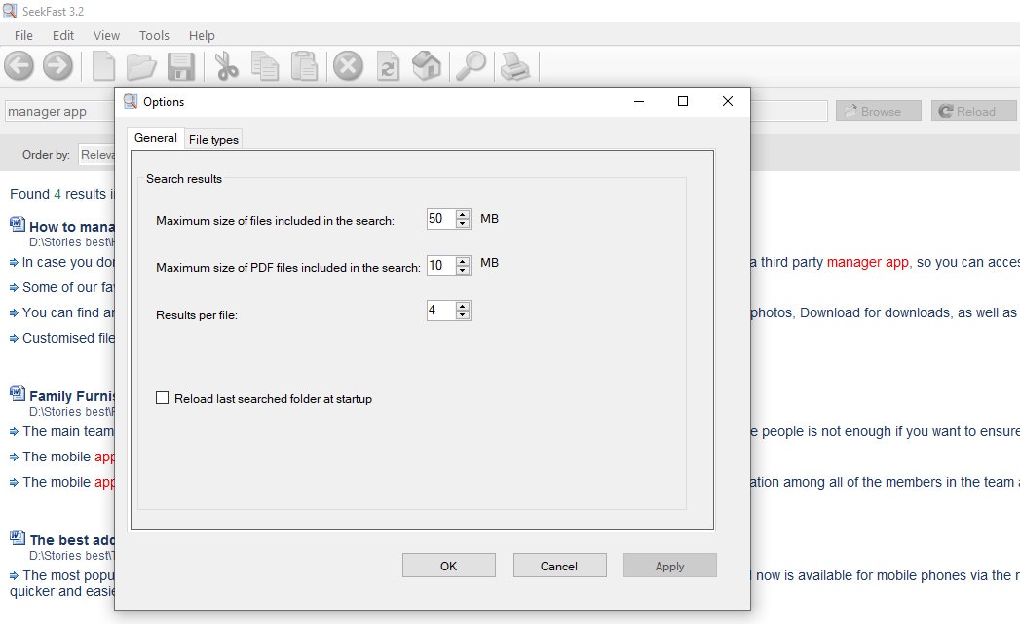Increase results per file with up arrow
The height and width of the screenshot is (624, 1020).
pyautogui.click(x=463, y=306)
